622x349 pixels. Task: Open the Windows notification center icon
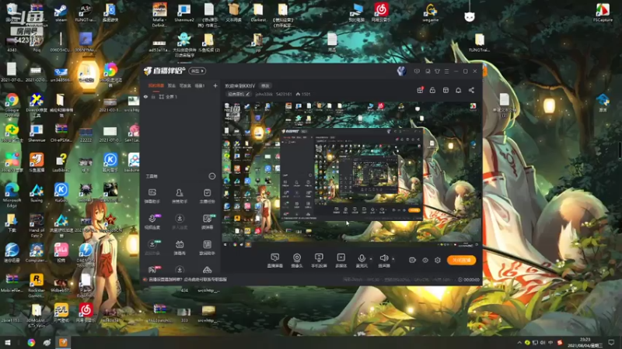click(612, 342)
